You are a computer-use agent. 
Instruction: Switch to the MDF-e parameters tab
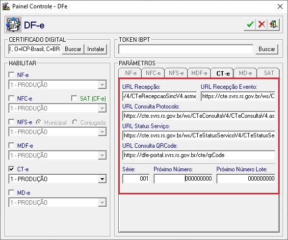tap(199, 73)
